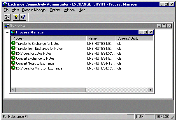
Task: Click the Process Manager window's title icon
Action: pyautogui.click(x=13, y=32)
